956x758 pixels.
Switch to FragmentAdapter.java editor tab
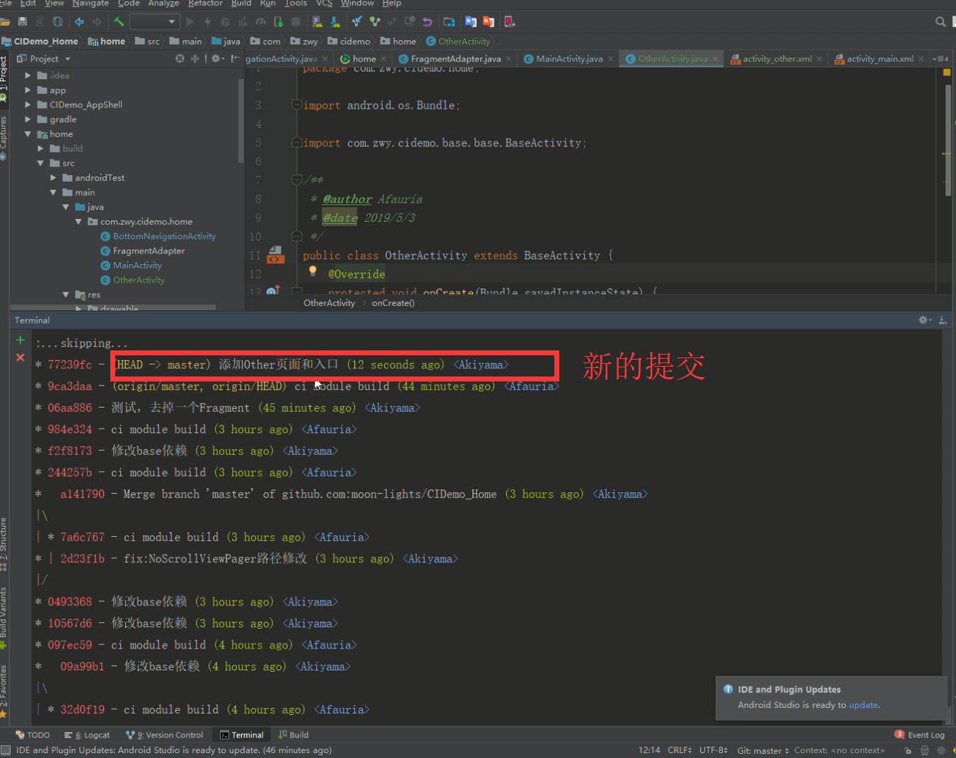click(455, 59)
